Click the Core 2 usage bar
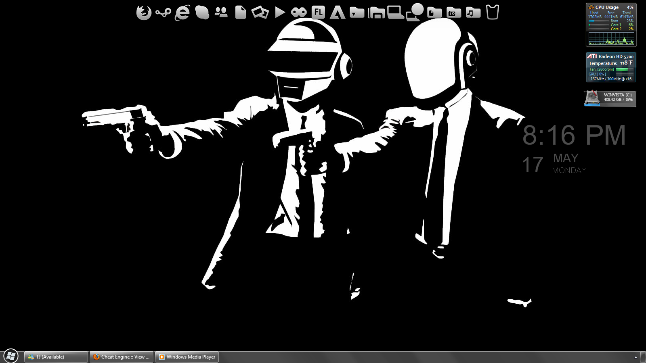 (x=598, y=29)
